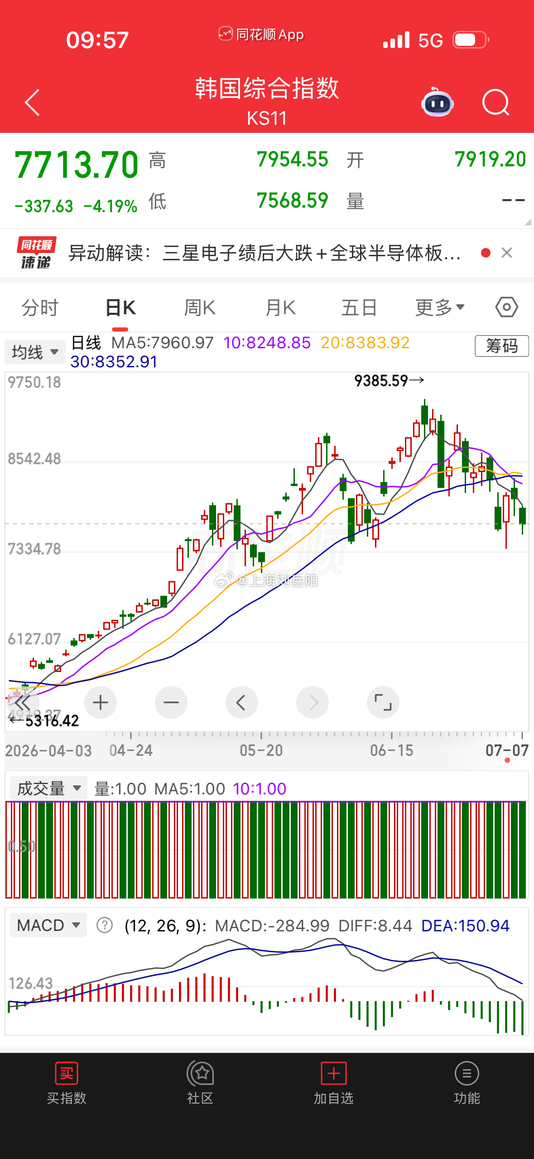Image resolution: width=534 pixels, height=1159 pixels.
Task: Tap the 05-20 date marker
Action: coord(261,750)
